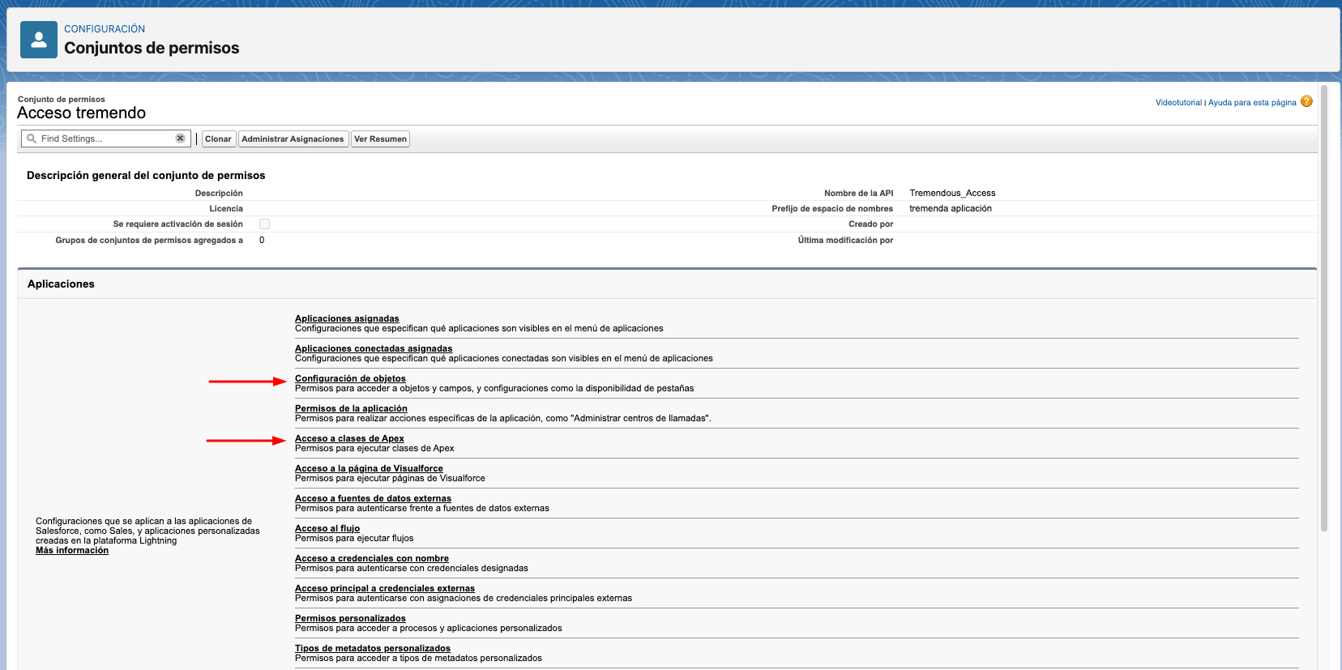Click the vertical page scrollbar
Viewport: 1342px width, 670px height.
pos(1324,308)
